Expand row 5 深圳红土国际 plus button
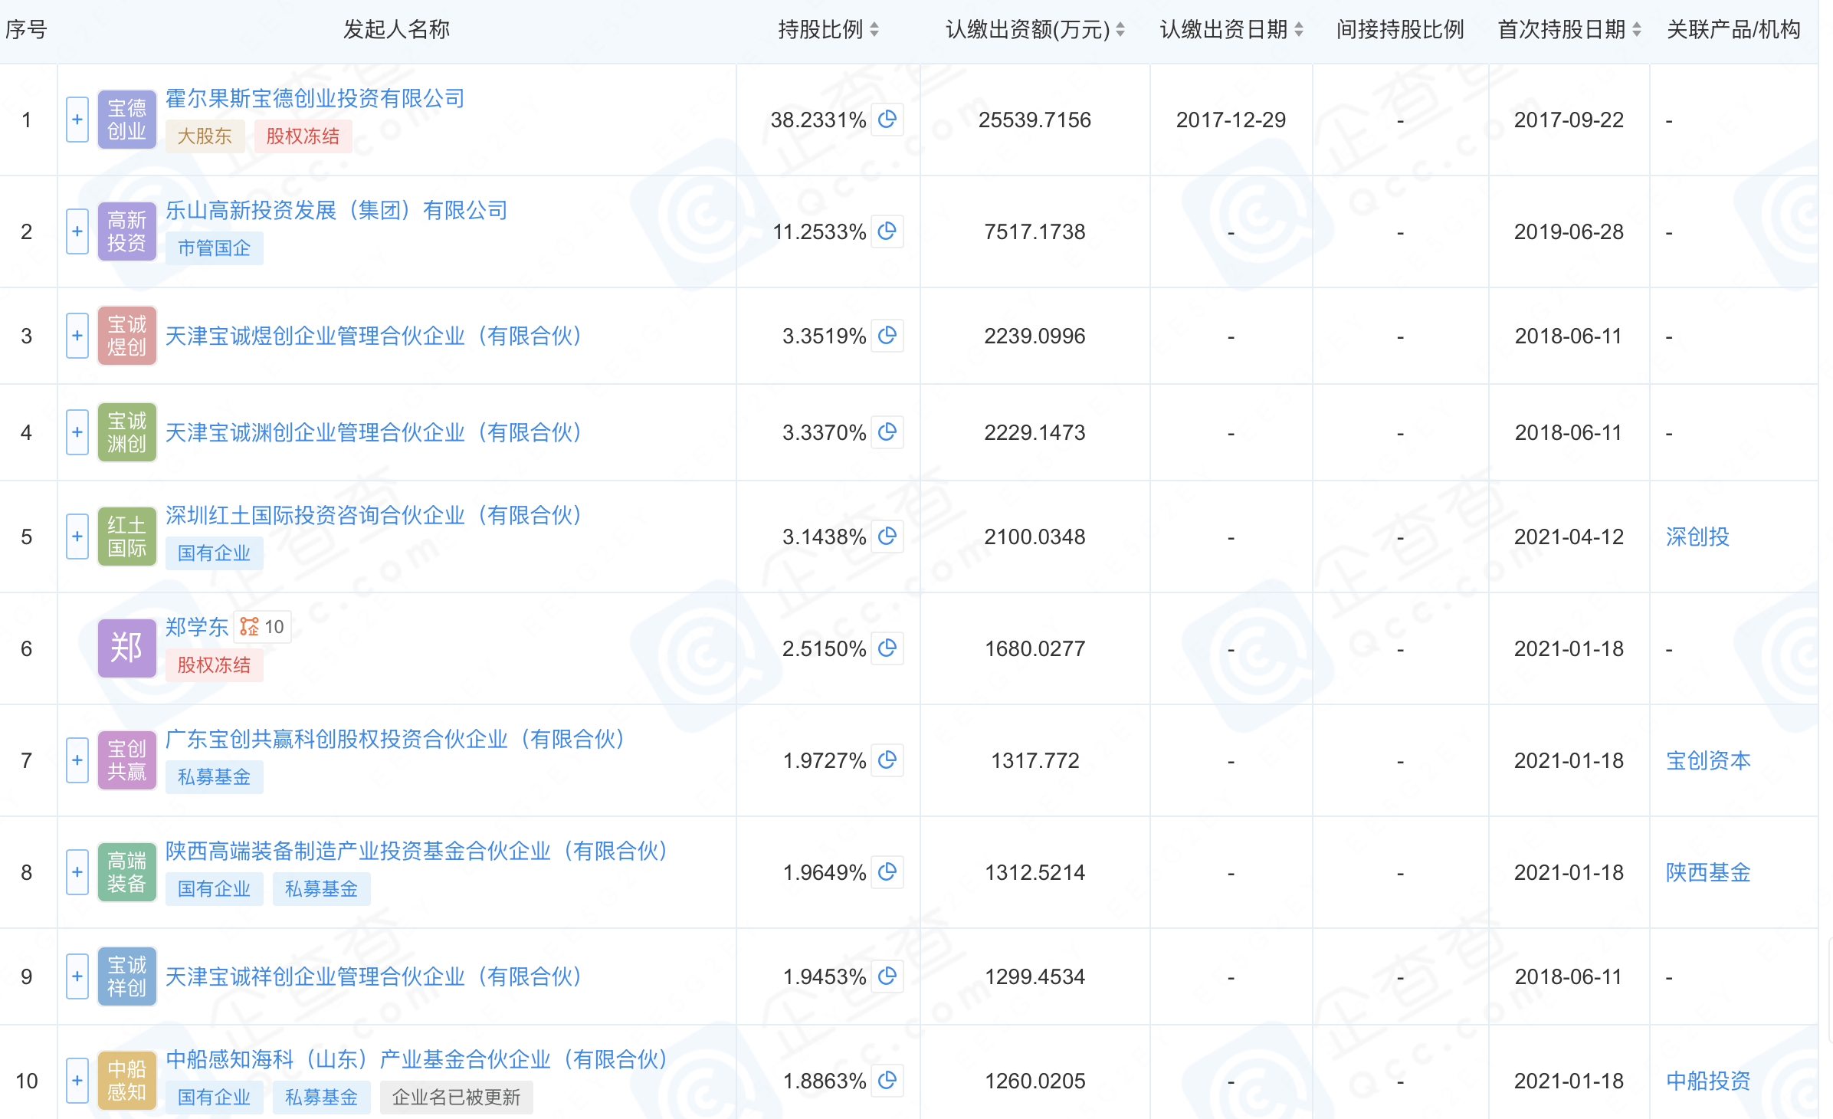This screenshot has height=1119, width=1833. pyautogui.click(x=77, y=537)
